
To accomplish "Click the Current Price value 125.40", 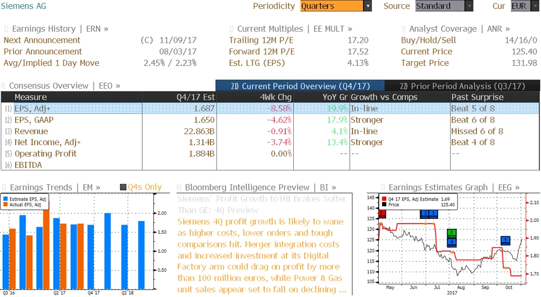I will click(525, 52).
